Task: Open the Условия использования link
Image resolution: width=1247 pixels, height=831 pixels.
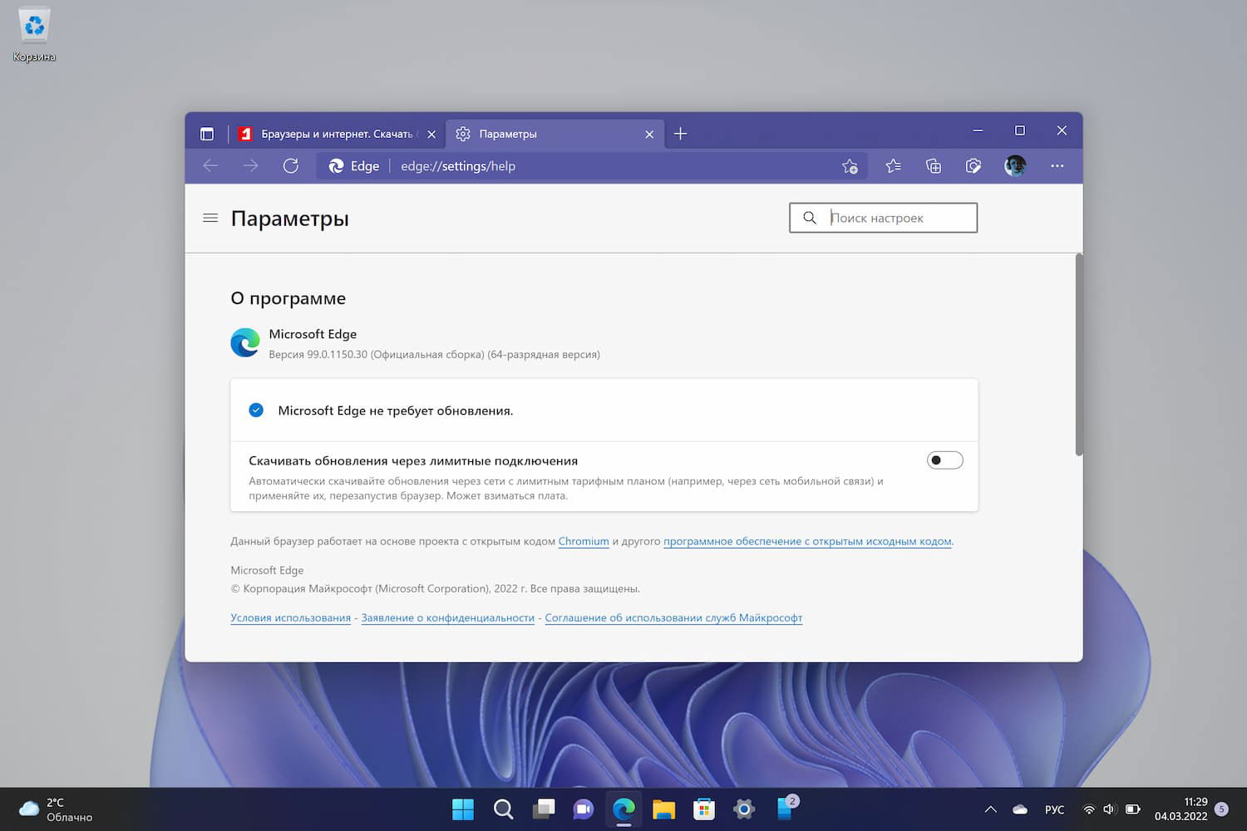Action: (x=291, y=617)
